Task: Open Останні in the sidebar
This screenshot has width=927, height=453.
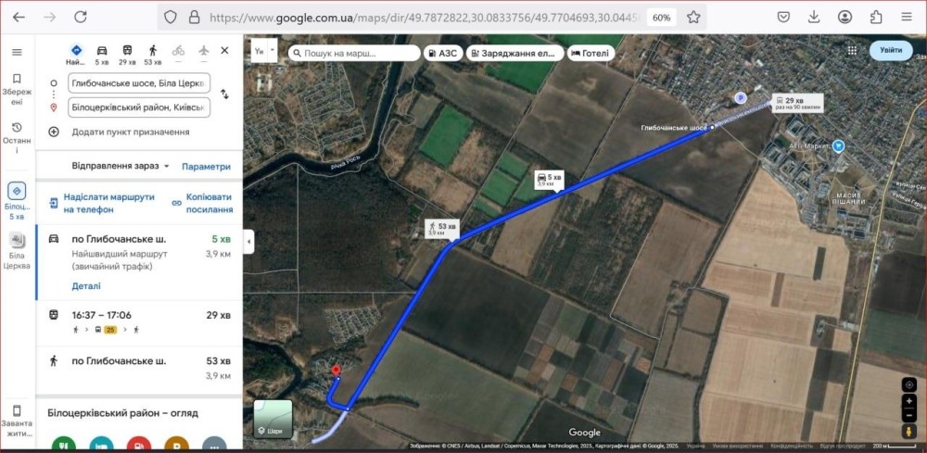Action: click(x=17, y=138)
